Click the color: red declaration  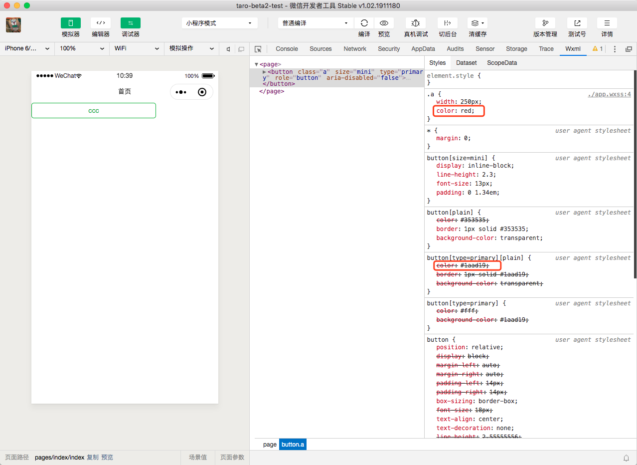pos(456,111)
